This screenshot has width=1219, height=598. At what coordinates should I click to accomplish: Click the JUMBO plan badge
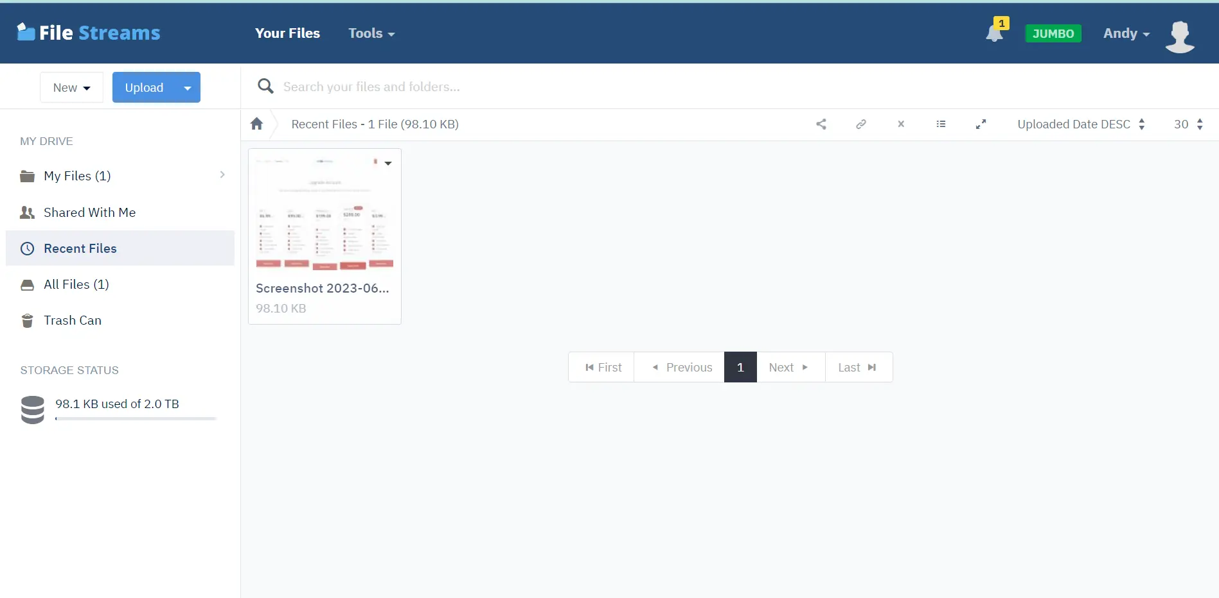point(1053,33)
